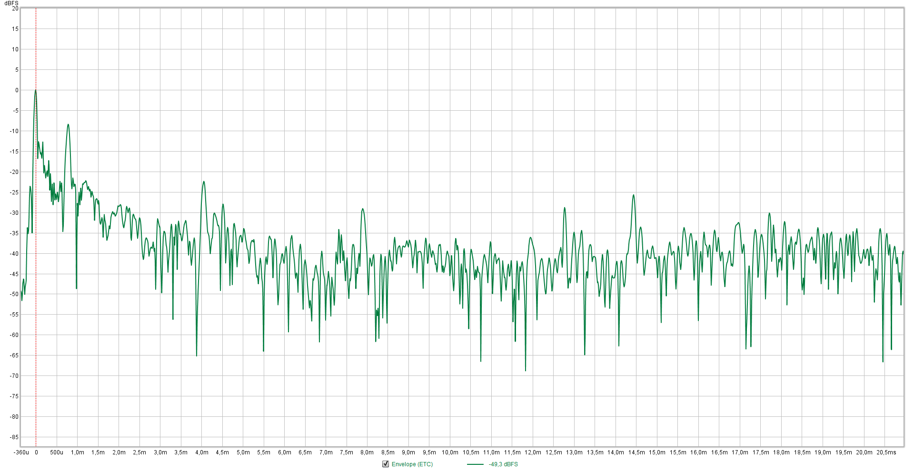Click the Envelope (ETC) legend label
This screenshot has height=471, width=914.
(412, 464)
